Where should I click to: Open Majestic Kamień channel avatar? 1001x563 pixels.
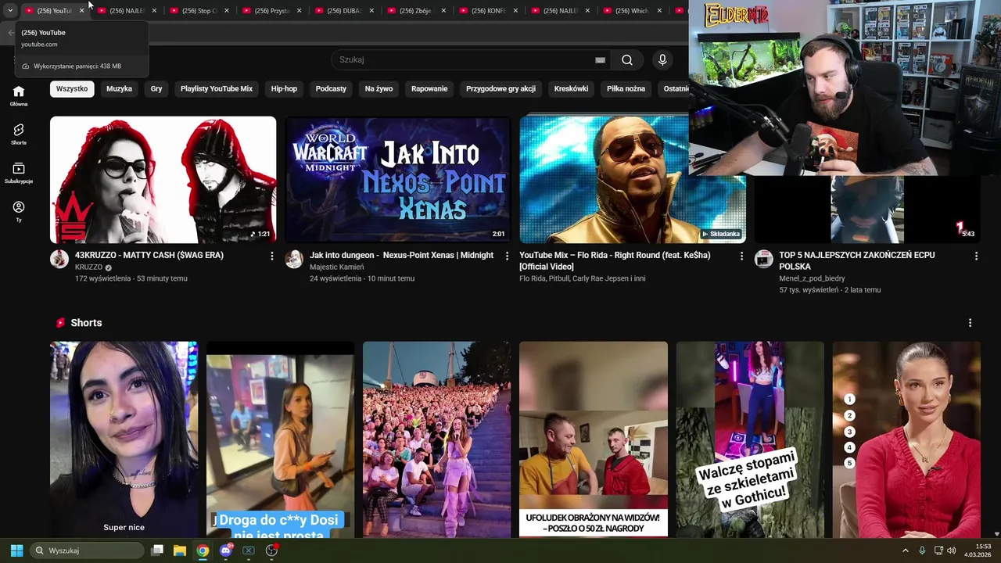coord(294,260)
